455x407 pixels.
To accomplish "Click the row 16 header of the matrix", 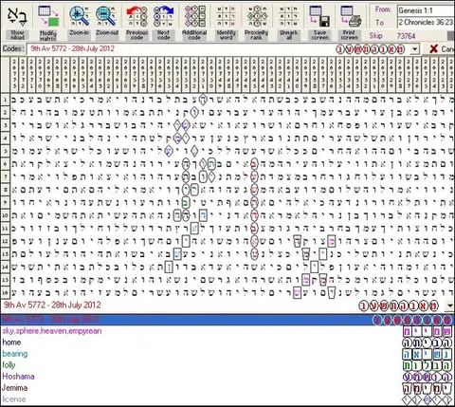I will point(5,292).
